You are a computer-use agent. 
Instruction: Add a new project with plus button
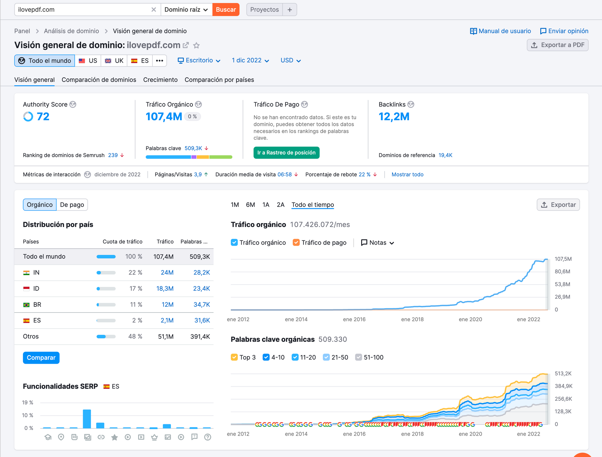(x=290, y=10)
